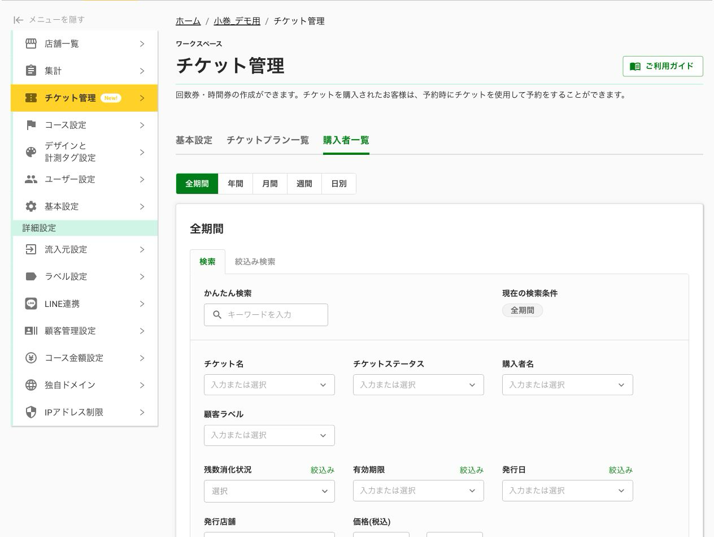
Task: Select the 年間 period button
Action: 236,184
